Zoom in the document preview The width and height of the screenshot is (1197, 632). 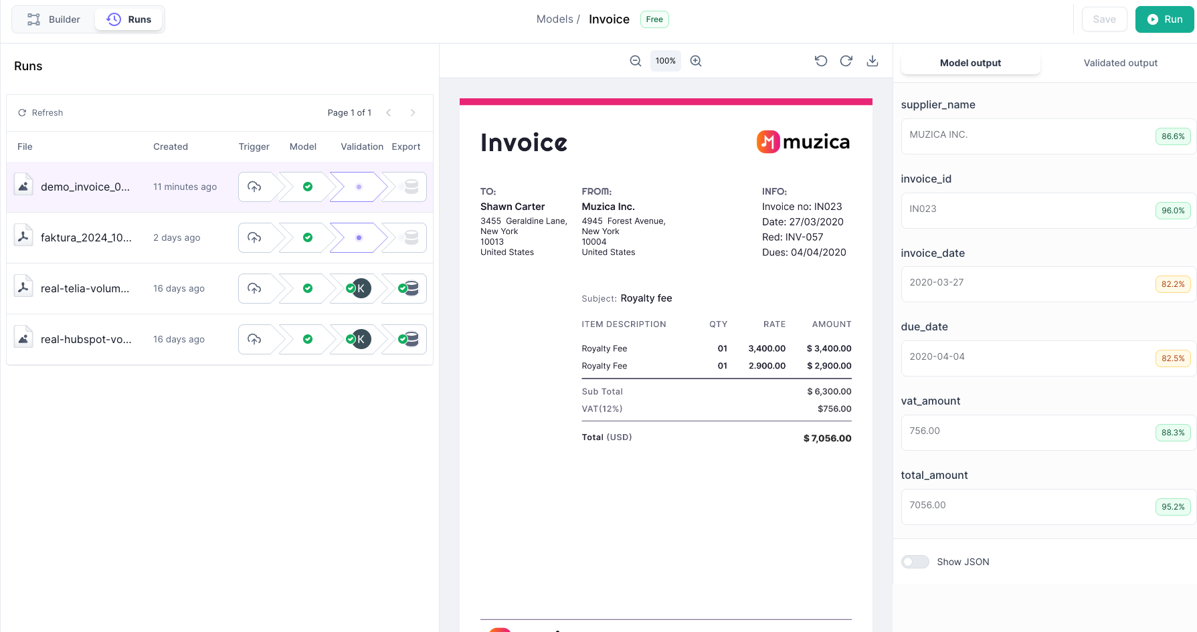click(696, 61)
